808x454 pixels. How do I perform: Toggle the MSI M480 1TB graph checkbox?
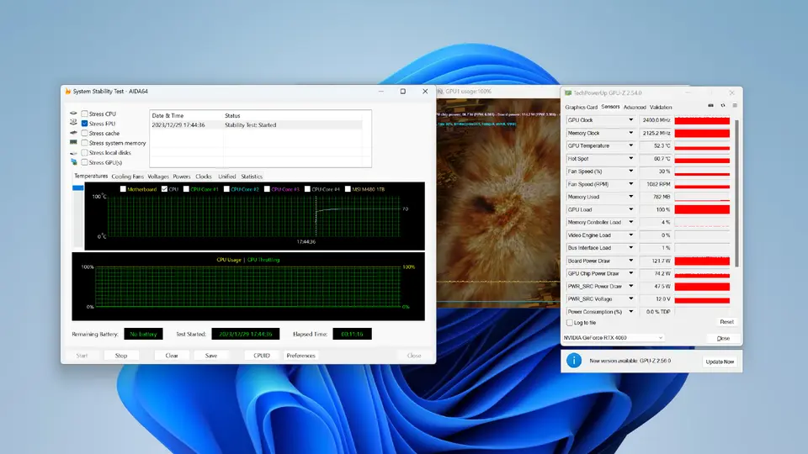pyautogui.click(x=348, y=189)
